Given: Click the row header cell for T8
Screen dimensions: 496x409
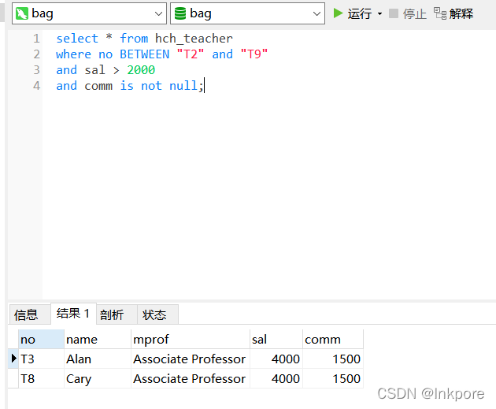Looking at the screenshot, I should [13, 378].
